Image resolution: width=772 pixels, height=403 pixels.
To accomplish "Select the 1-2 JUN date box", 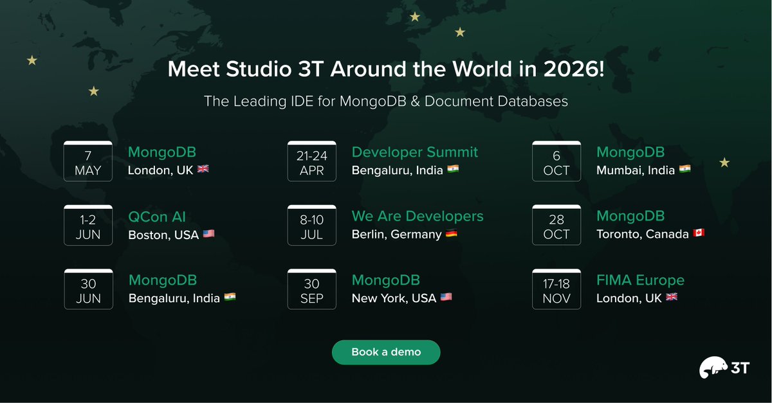I will click(88, 226).
